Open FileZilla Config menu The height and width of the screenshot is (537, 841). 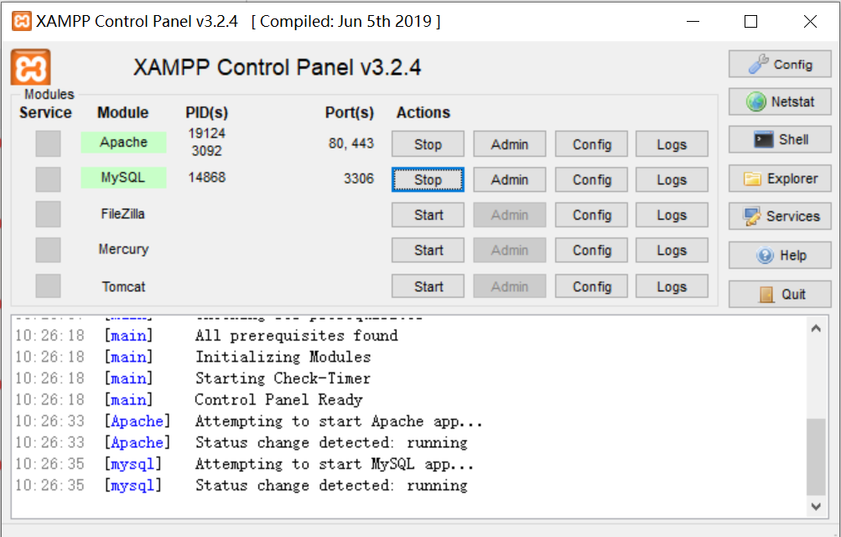point(592,215)
